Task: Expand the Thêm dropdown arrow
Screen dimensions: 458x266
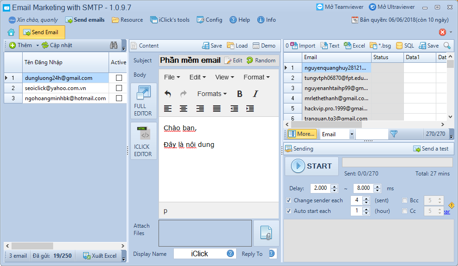Action: pos(37,45)
